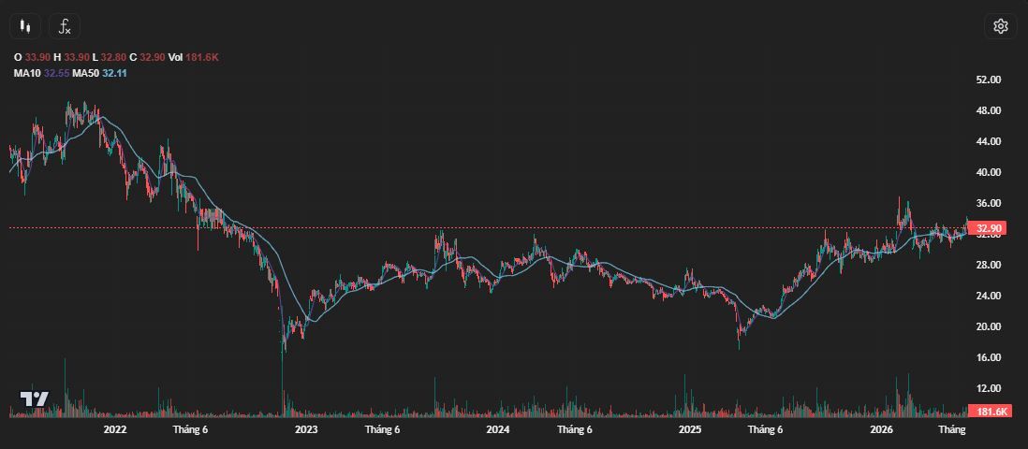1028x449 pixels.
Task: Open the indicators fx menu
Action: (x=65, y=26)
